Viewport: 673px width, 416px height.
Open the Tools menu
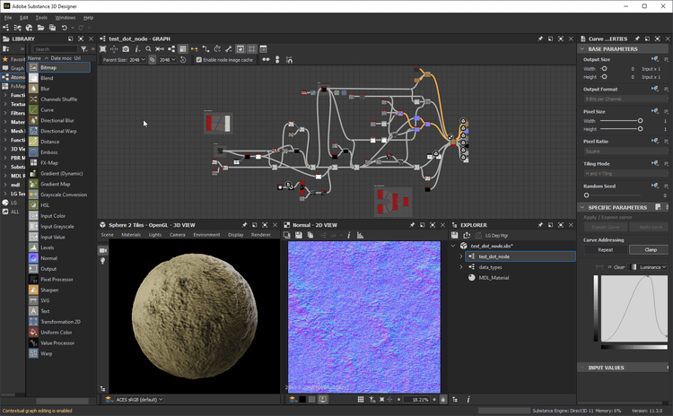[41, 17]
